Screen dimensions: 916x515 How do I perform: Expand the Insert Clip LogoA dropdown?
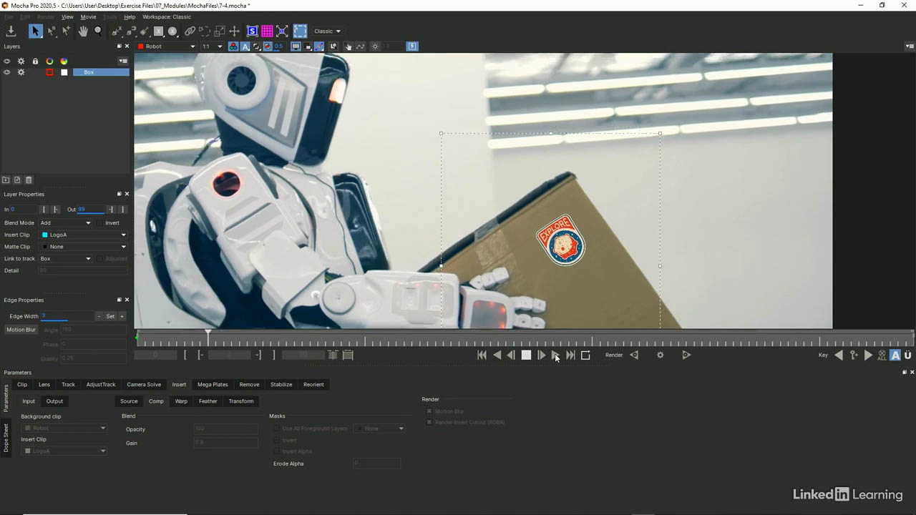(84, 235)
